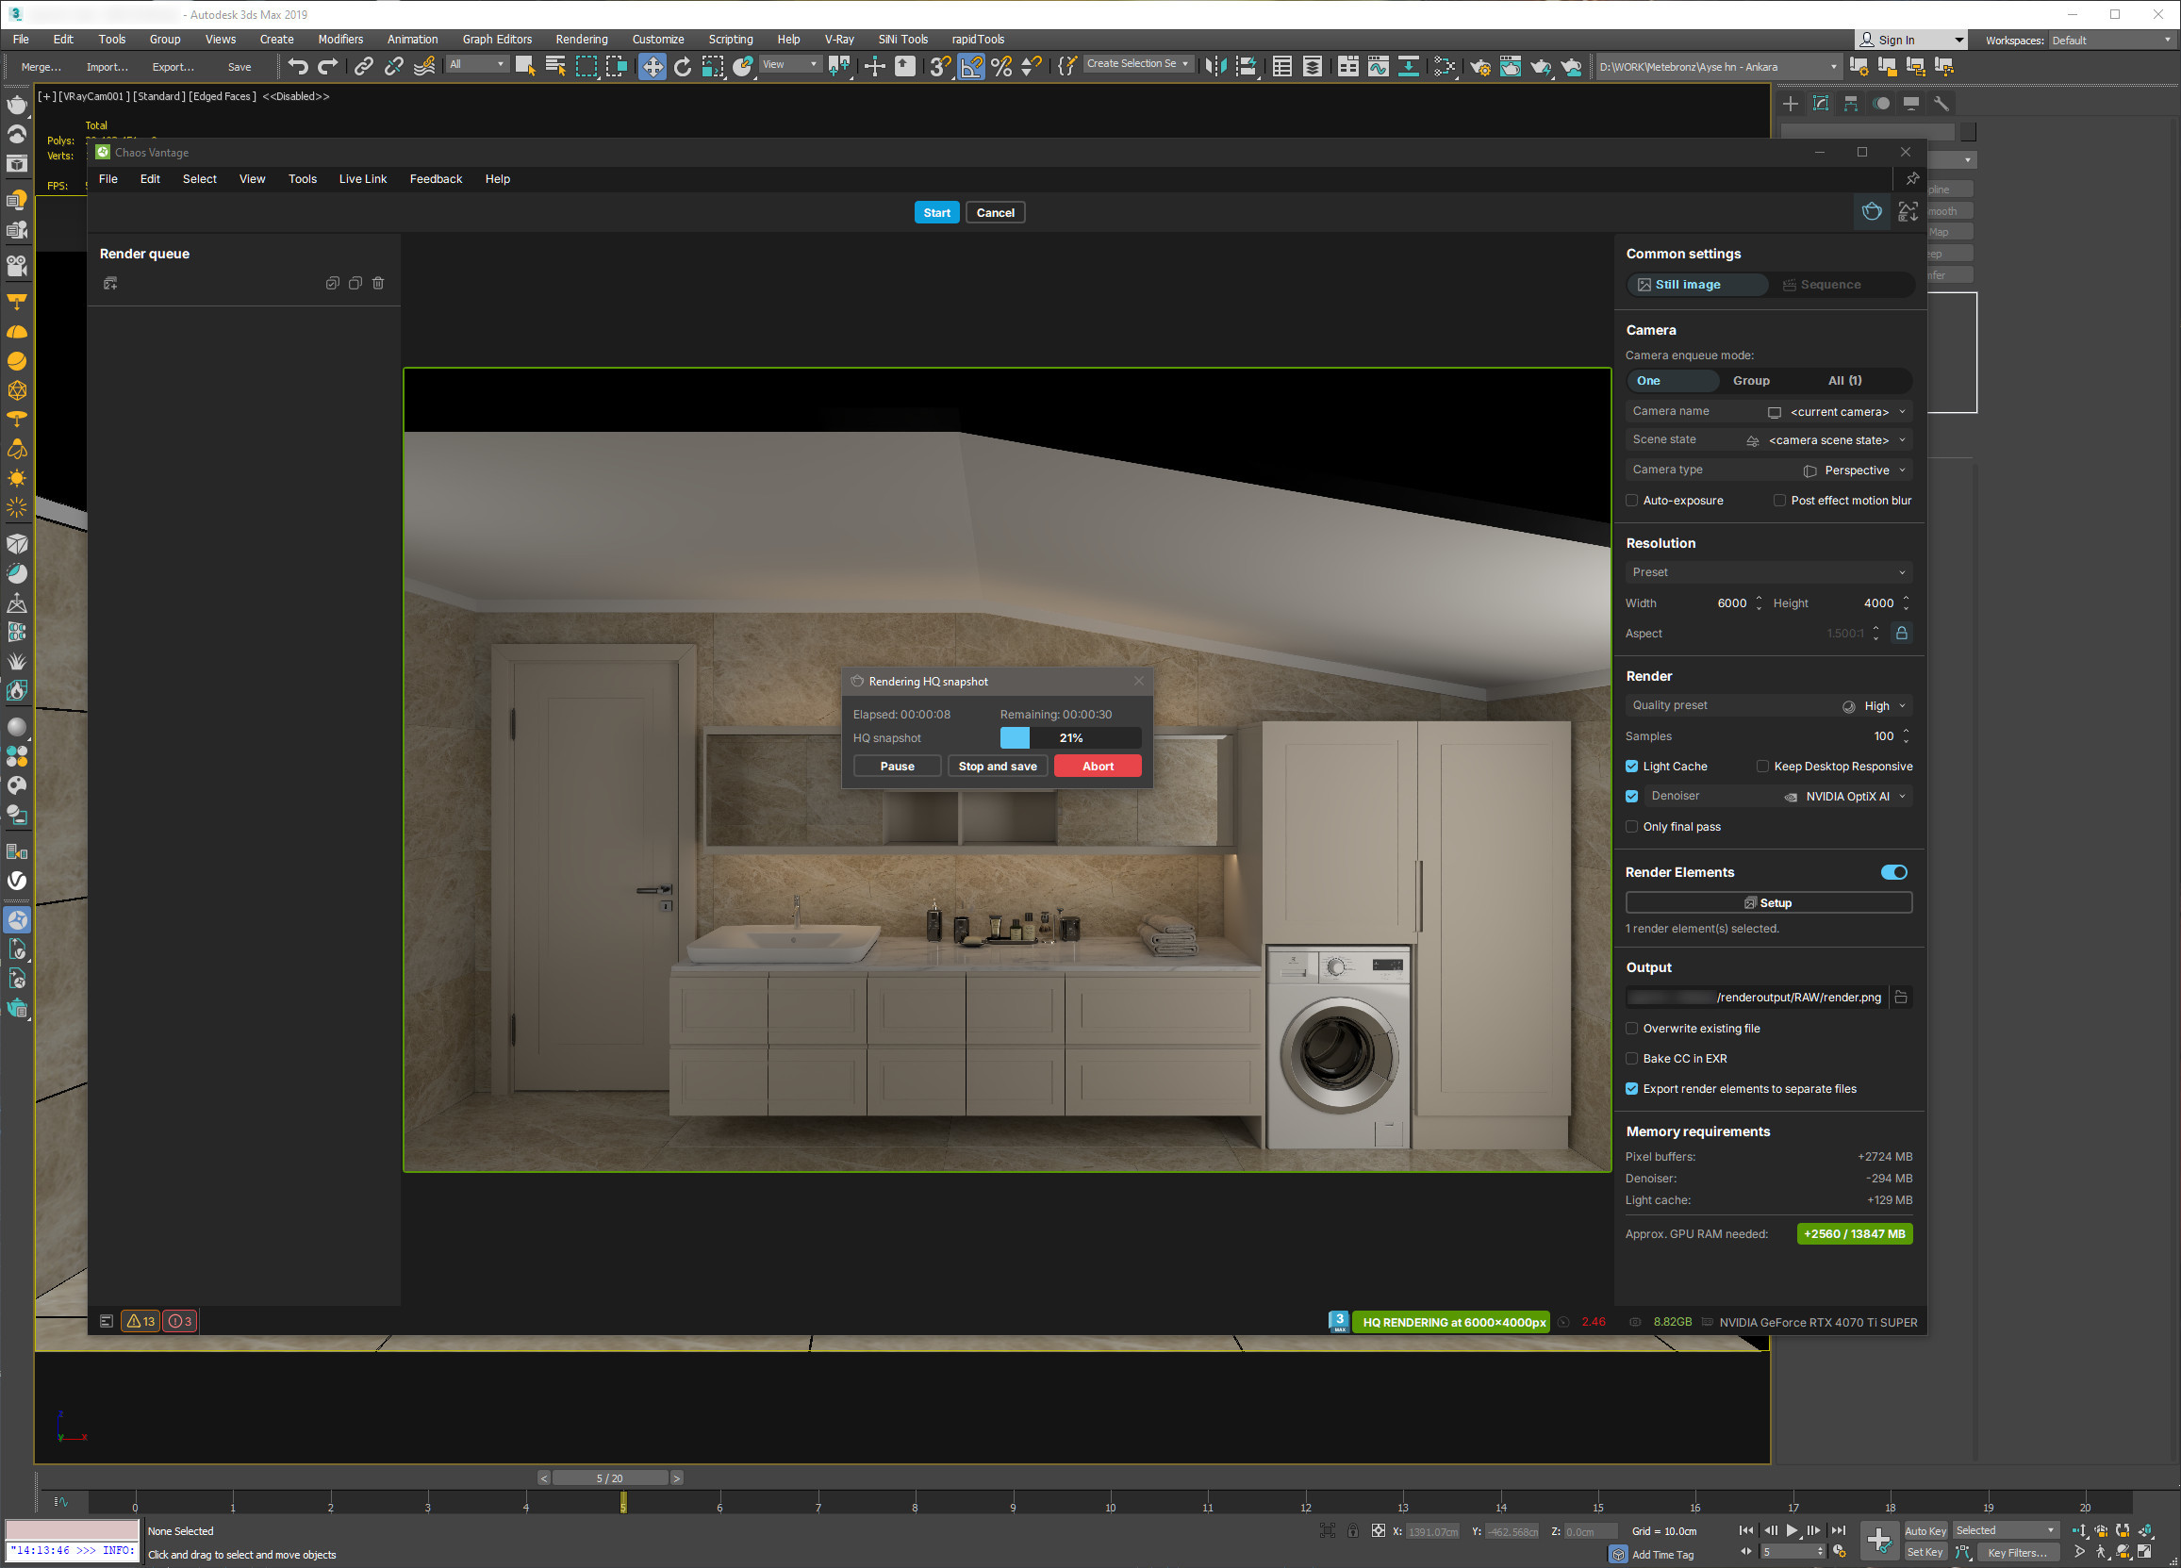The width and height of the screenshot is (2181, 1568).
Task: Click the yellow warnings counter icon
Action: [140, 1321]
